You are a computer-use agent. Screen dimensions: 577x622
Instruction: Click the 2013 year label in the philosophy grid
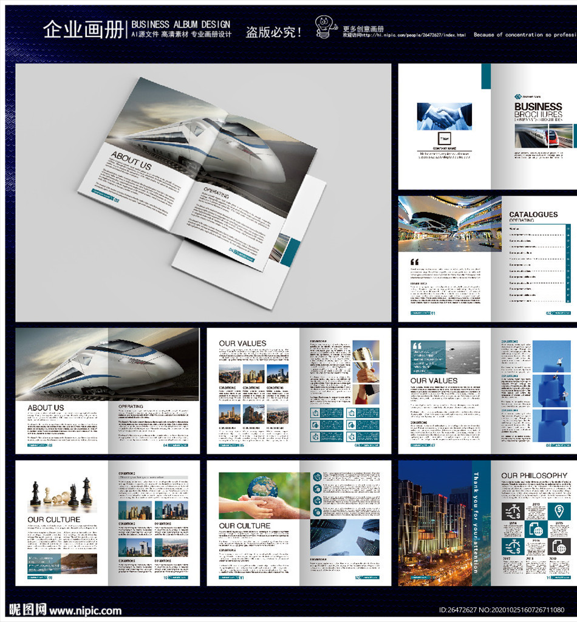(536, 504)
